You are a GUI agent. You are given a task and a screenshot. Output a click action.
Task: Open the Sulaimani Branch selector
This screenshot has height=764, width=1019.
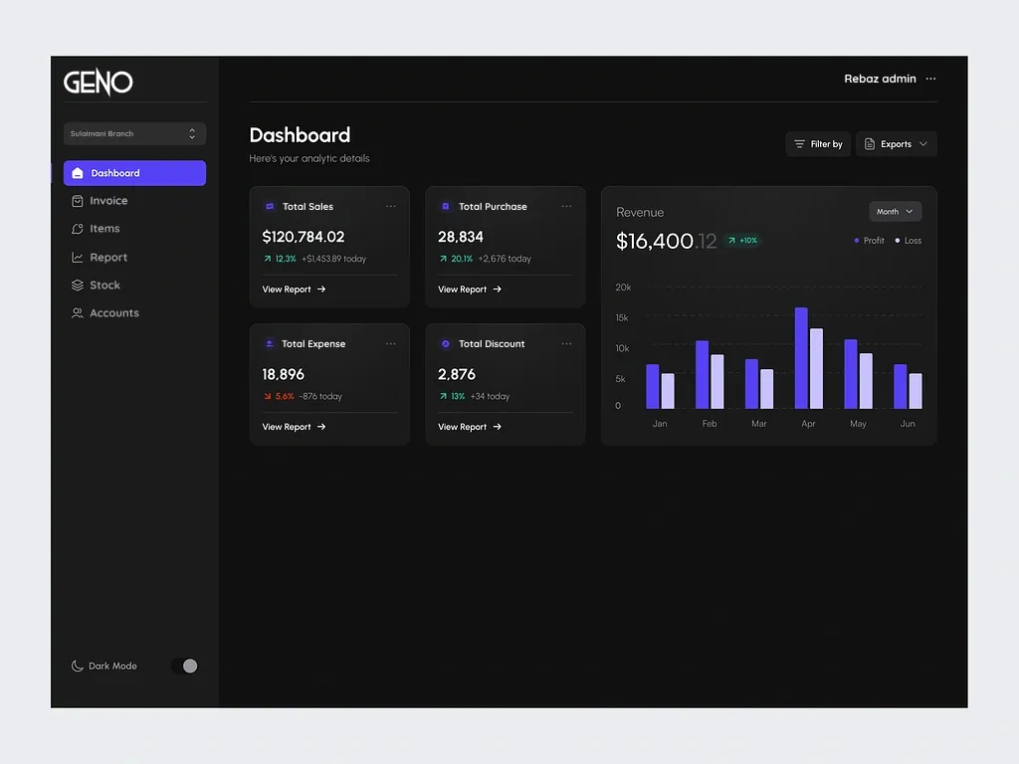pos(134,133)
